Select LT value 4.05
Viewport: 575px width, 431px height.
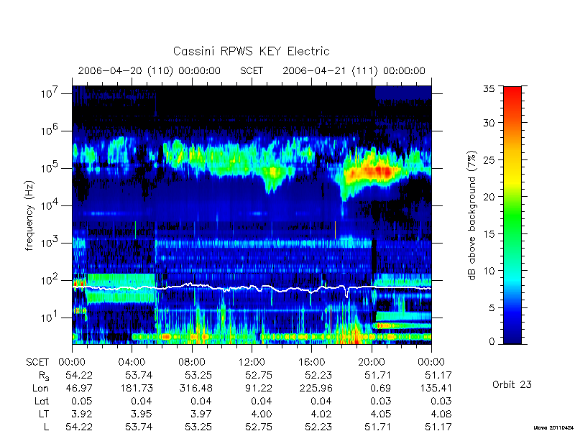380,414
